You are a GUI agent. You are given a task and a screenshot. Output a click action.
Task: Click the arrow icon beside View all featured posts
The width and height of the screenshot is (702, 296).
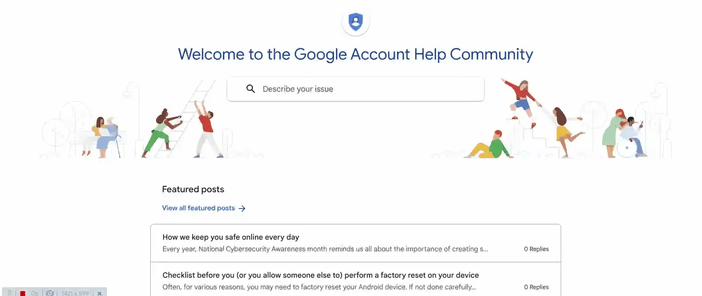click(242, 208)
